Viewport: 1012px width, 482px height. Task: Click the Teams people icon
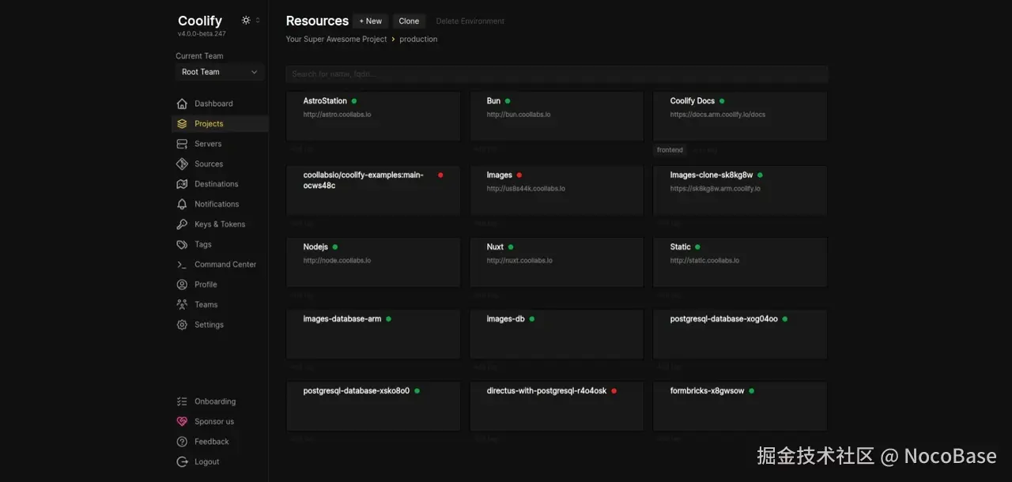(x=182, y=305)
